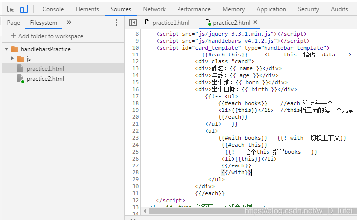The height and width of the screenshot is (220, 357).
Task: Show more navigator tabs chevron
Action: pos(69,22)
